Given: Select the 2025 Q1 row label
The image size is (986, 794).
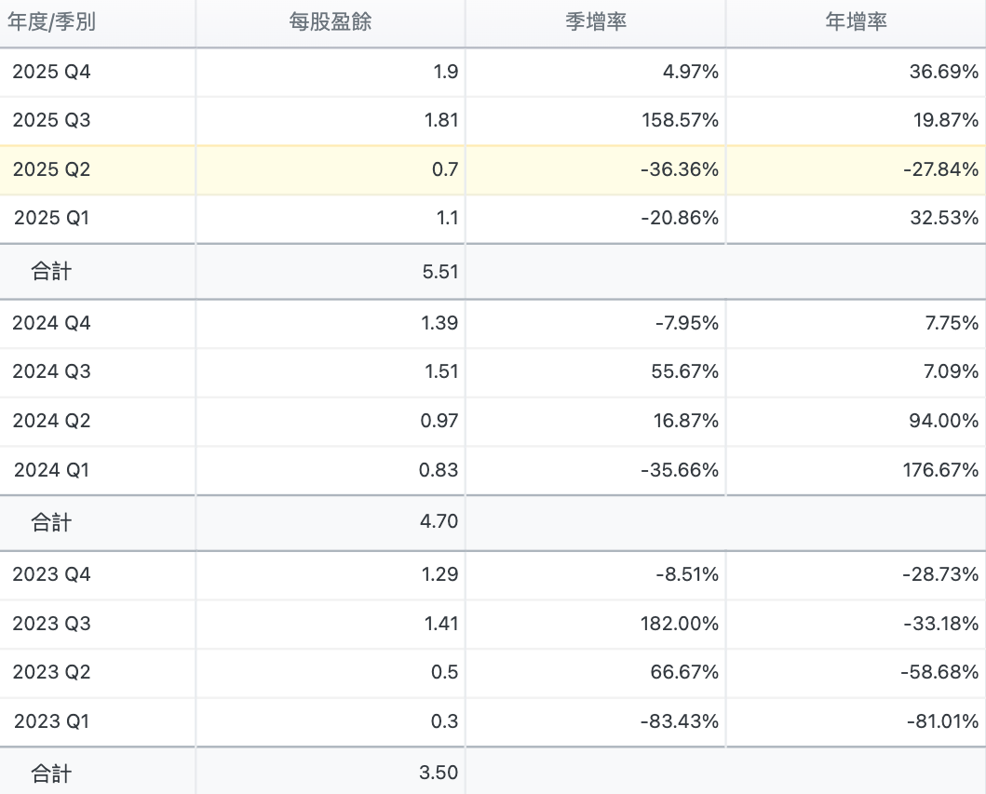Looking at the screenshot, I should 51,218.
